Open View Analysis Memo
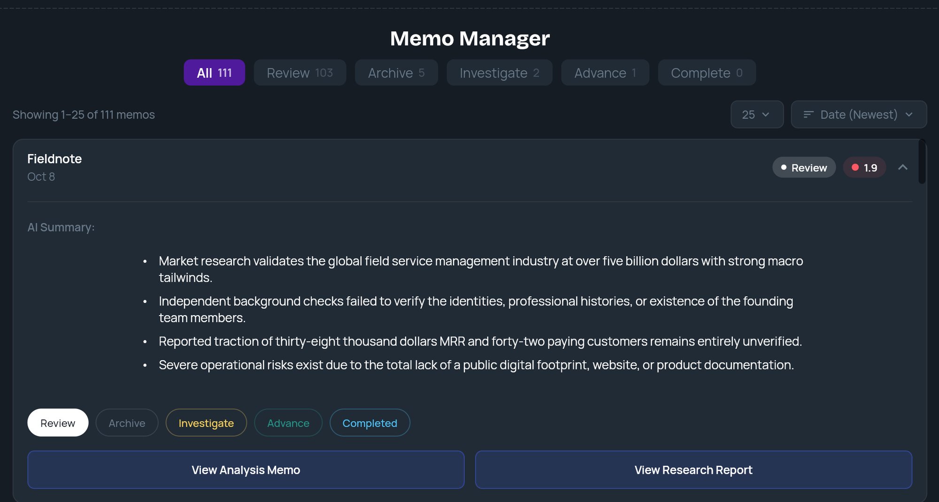Image resolution: width=939 pixels, height=502 pixels. tap(246, 470)
